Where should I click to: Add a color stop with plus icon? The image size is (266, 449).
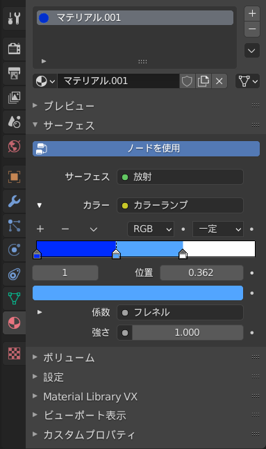[x=40, y=229]
